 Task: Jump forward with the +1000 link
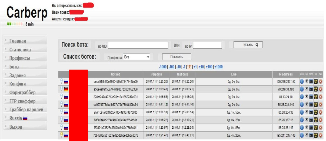pos(218,67)
